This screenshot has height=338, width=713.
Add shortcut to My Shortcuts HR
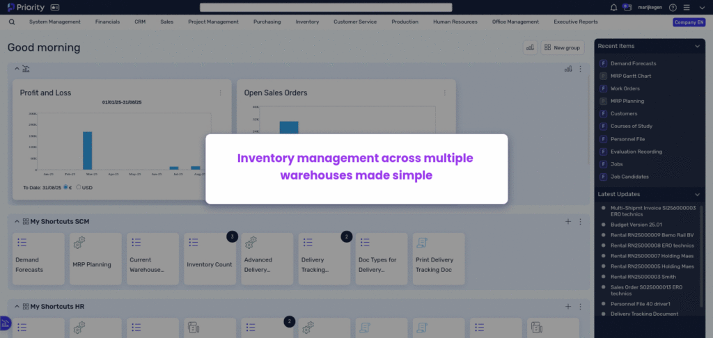tap(568, 307)
